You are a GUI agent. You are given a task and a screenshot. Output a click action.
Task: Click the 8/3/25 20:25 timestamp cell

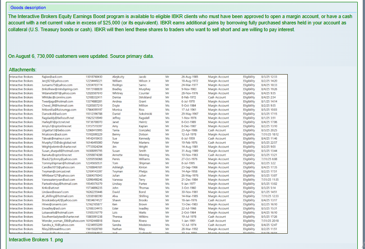[x=269, y=130]
